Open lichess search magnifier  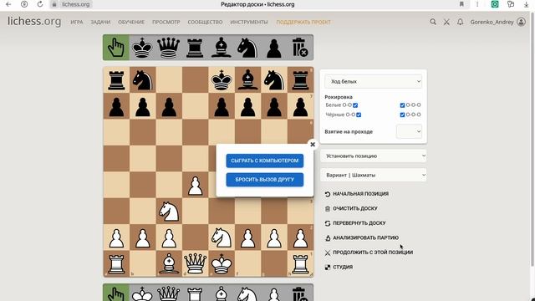tap(433, 22)
